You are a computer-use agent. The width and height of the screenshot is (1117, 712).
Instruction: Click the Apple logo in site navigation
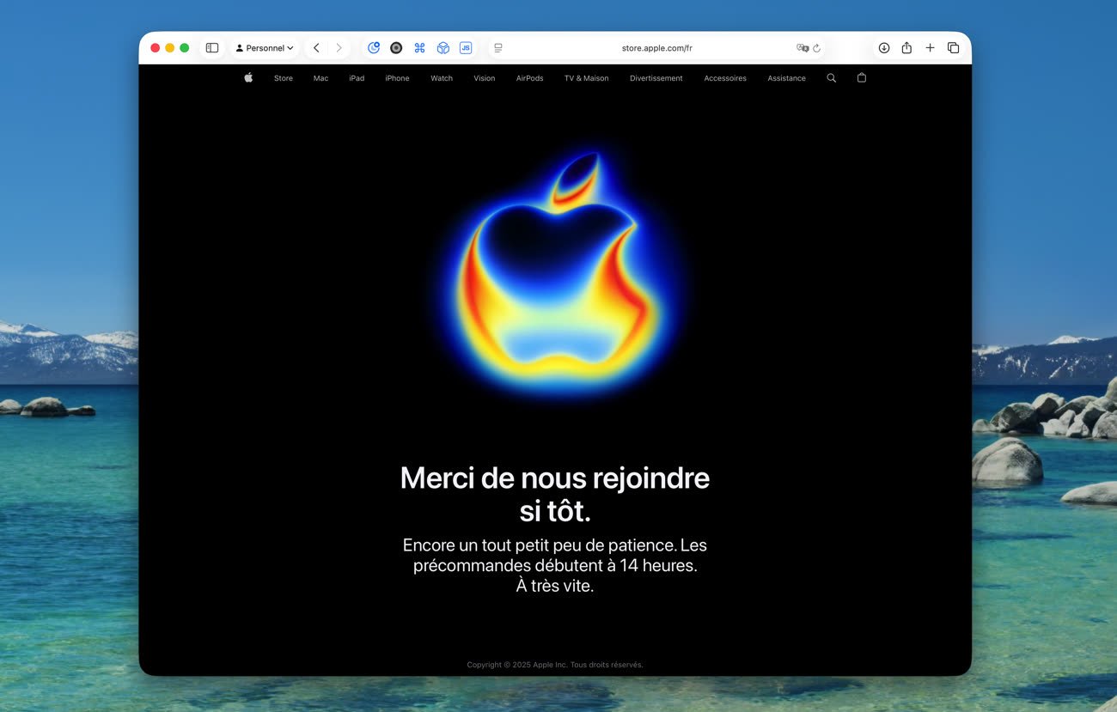pos(248,77)
